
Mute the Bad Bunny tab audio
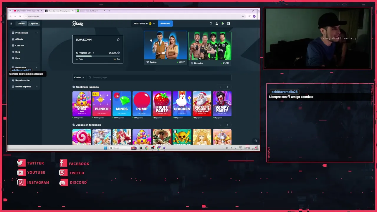tap(38, 11)
